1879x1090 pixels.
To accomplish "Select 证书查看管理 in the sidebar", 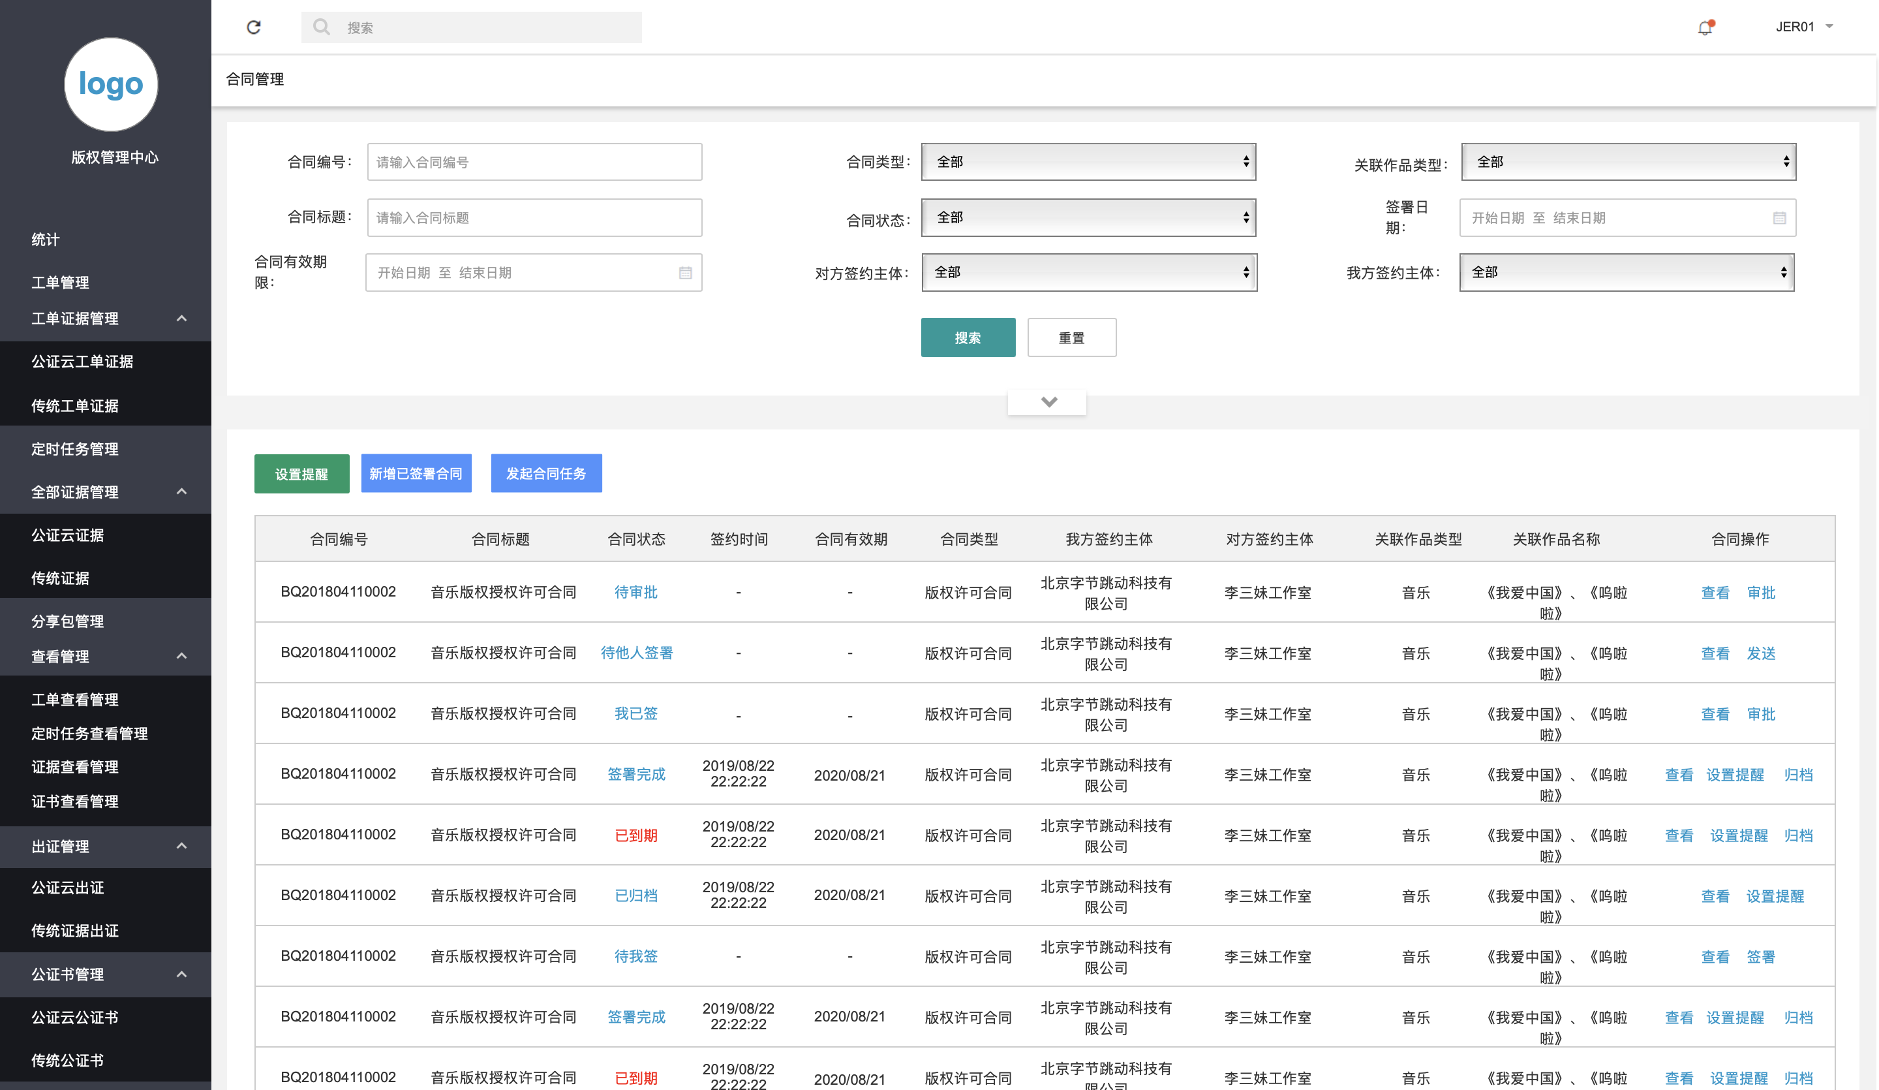I will point(74,802).
